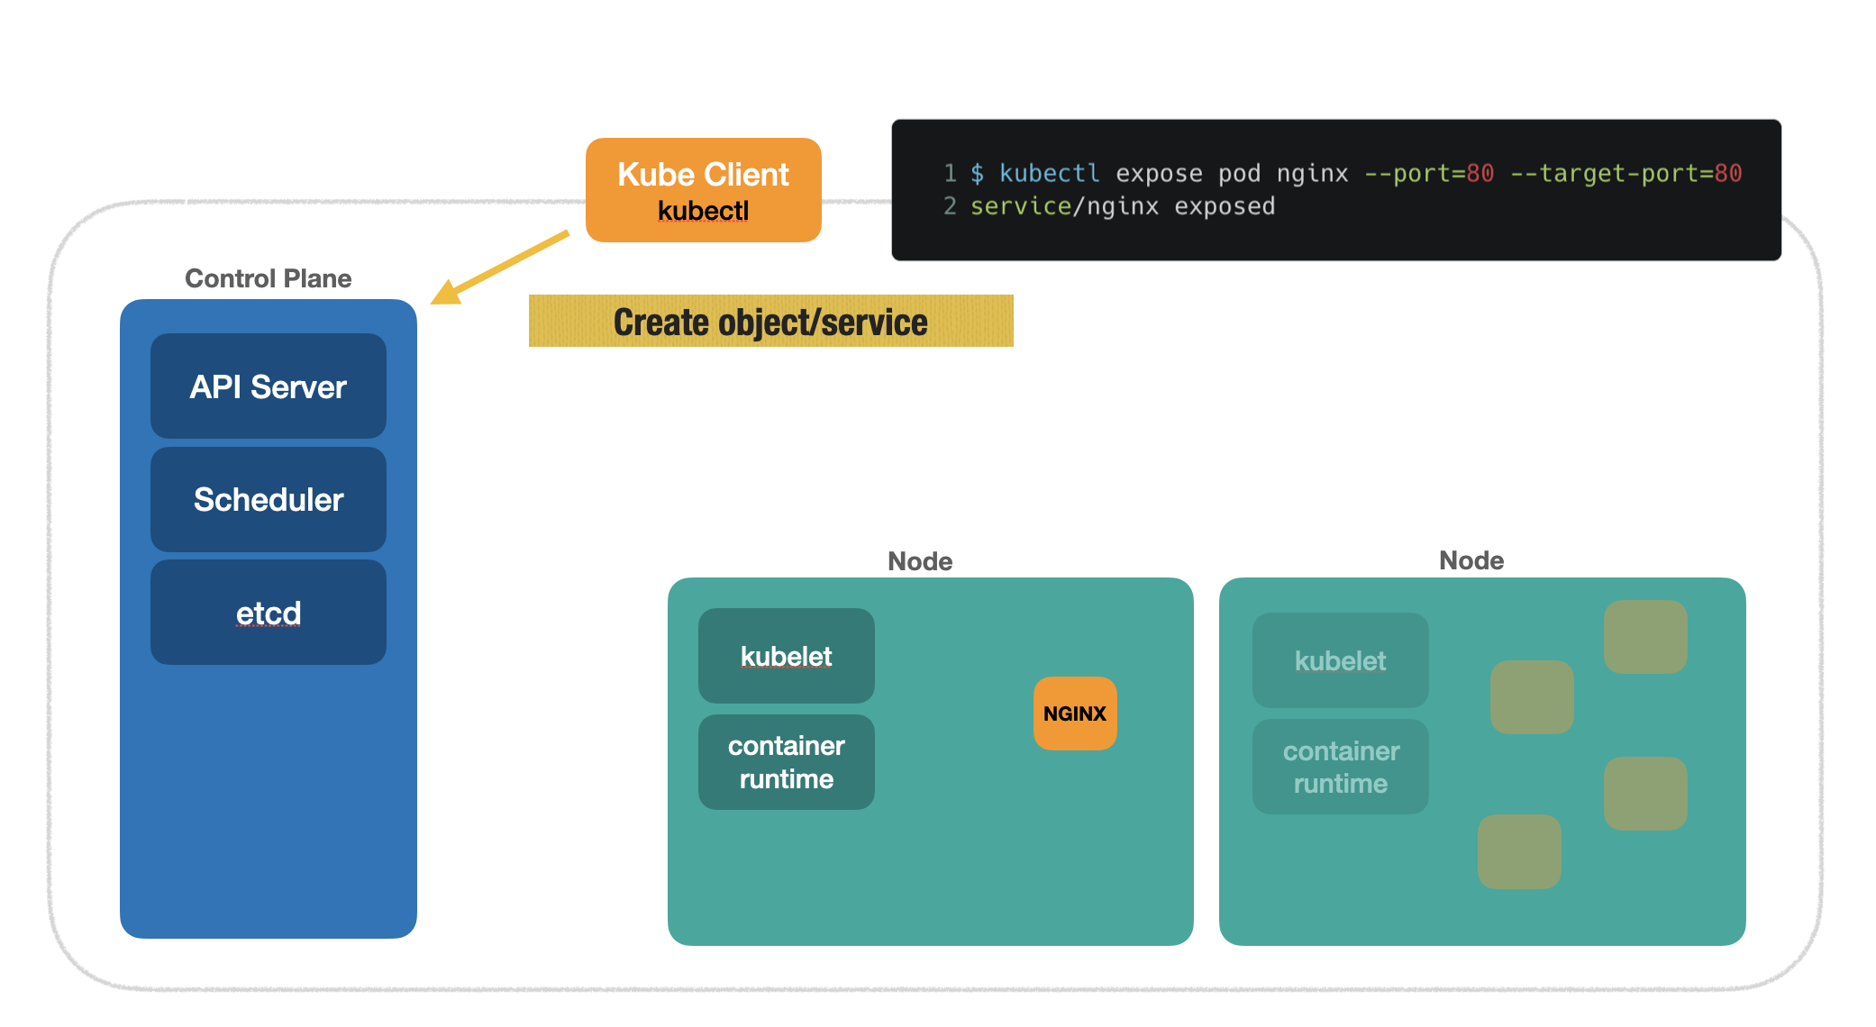Click the yellow arrow pointing to Control Plane
This screenshot has height=1027, width=1876.
pyautogui.click(x=499, y=268)
